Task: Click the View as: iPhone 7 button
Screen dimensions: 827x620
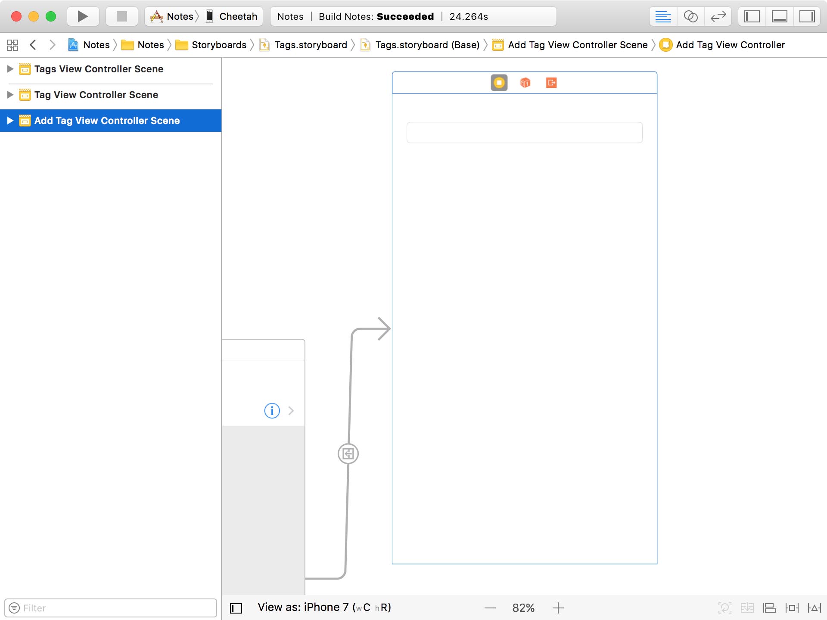Action: click(x=324, y=607)
